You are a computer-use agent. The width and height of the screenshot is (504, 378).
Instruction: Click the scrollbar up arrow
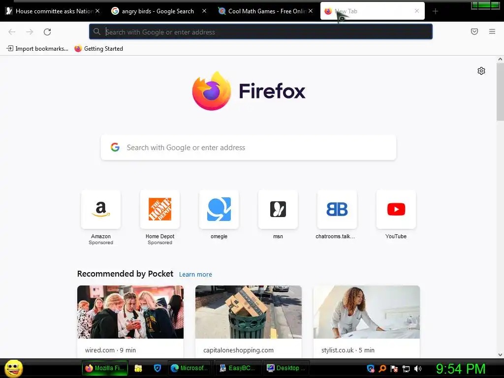click(500, 59)
